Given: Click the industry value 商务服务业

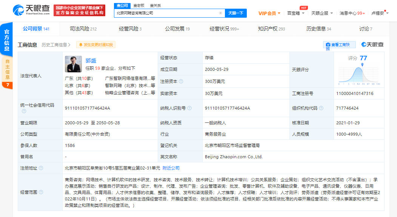Looking at the screenshot, I should 215,134.
